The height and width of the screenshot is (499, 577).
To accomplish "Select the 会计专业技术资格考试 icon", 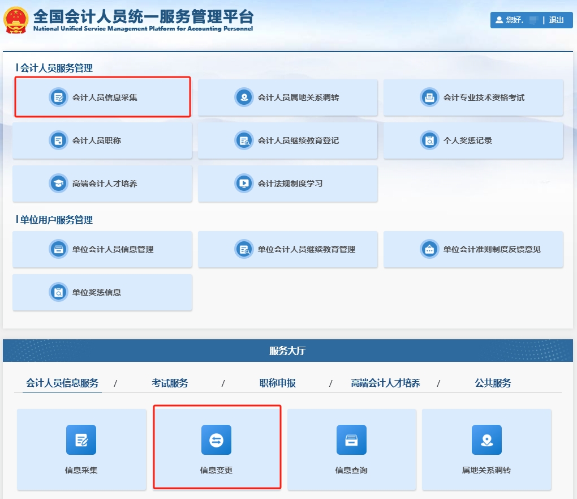I will tap(429, 97).
